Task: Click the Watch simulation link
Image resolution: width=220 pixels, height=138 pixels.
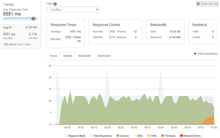Action: [x=208, y=53]
